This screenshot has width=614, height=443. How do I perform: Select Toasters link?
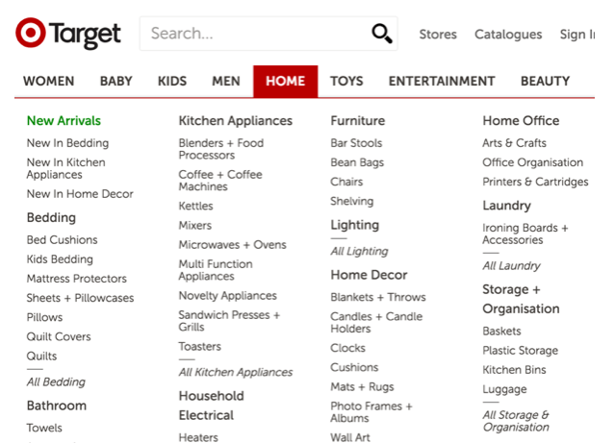200,346
